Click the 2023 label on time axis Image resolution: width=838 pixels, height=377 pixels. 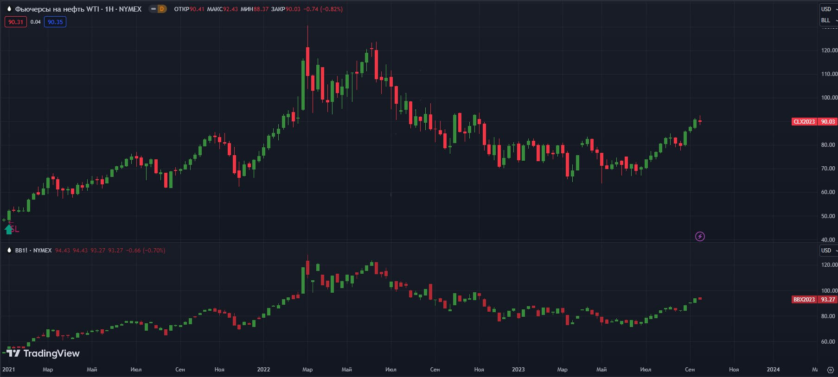coord(518,370)
